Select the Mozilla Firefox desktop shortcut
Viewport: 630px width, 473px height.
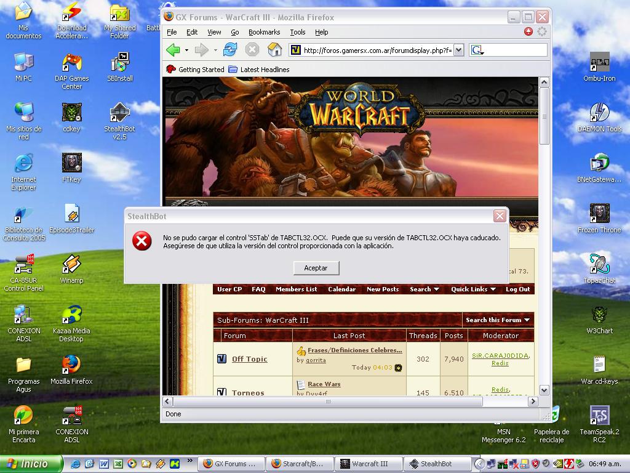point(71,370)
